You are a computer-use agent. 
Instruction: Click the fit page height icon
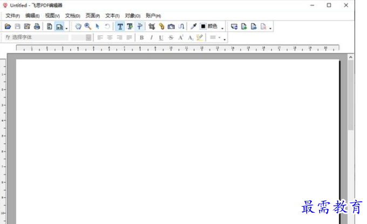pos(50,26)
